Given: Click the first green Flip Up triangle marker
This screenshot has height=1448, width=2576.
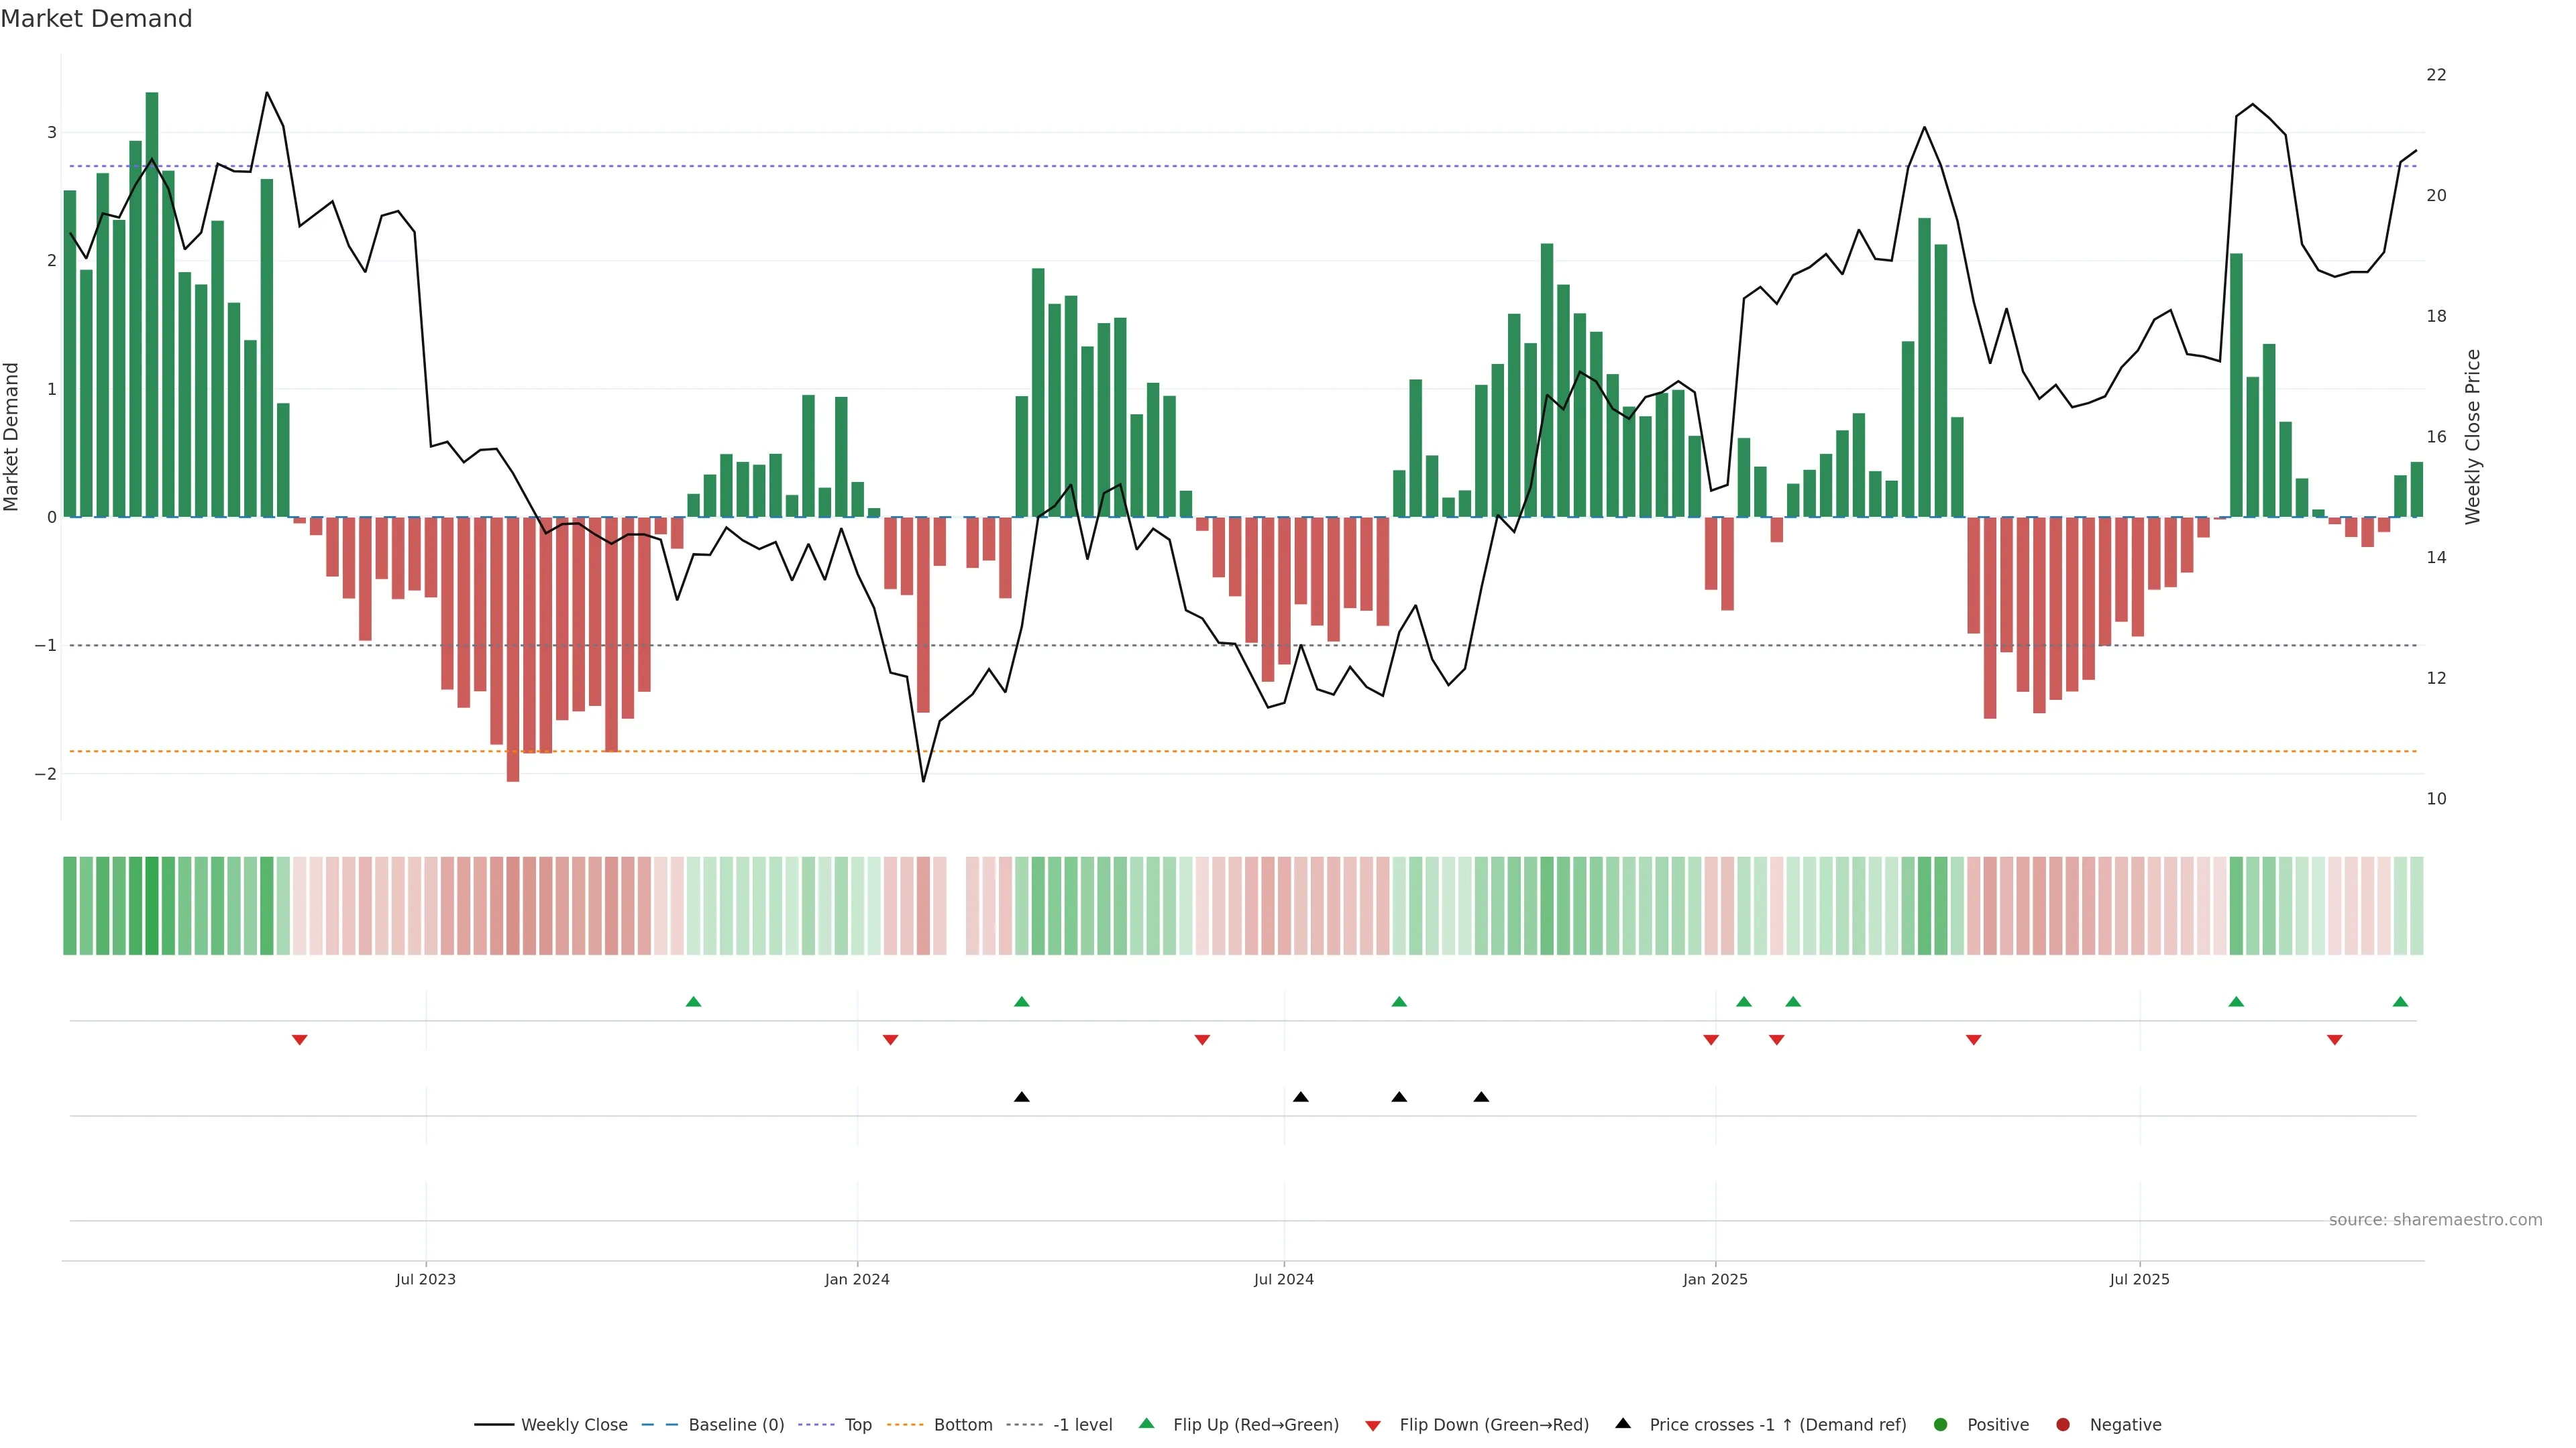Looking at the screenshot, I should pyautogui.click(x=693, y=1002).
